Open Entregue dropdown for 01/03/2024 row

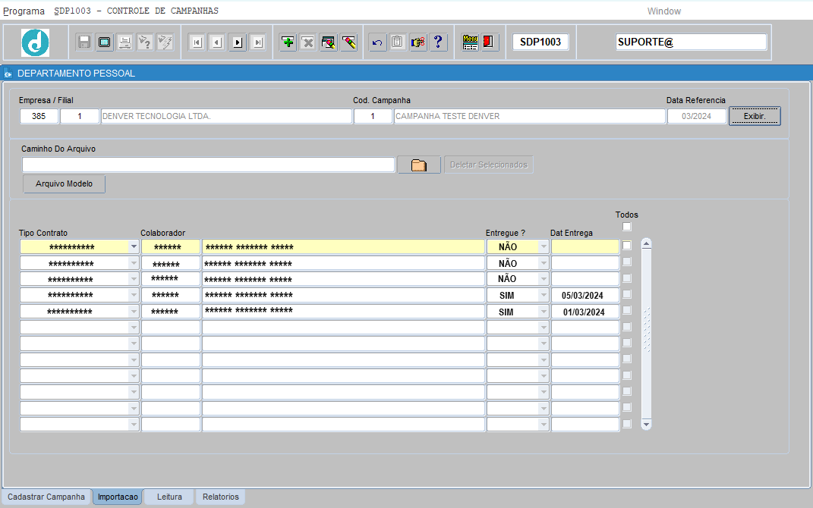pos(544,311)
